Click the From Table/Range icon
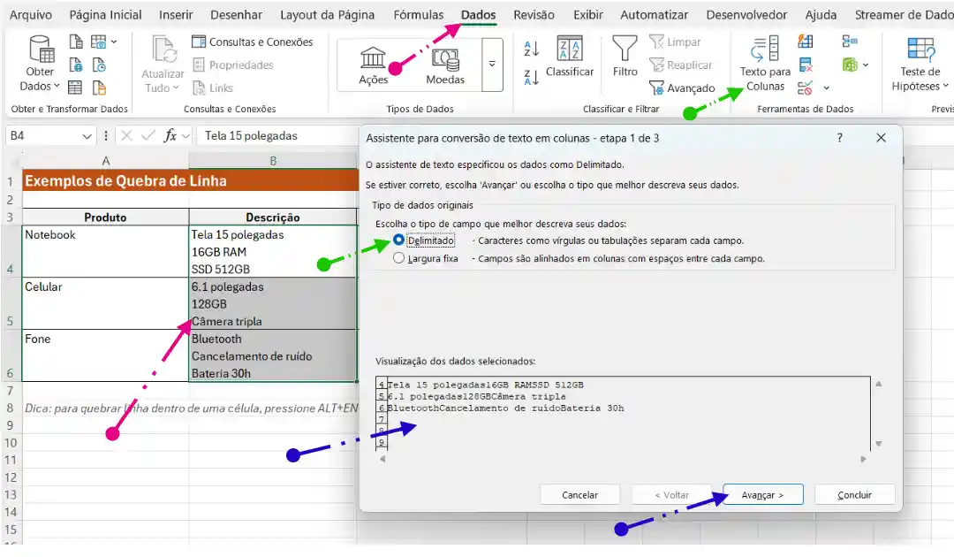 (75, 88)
